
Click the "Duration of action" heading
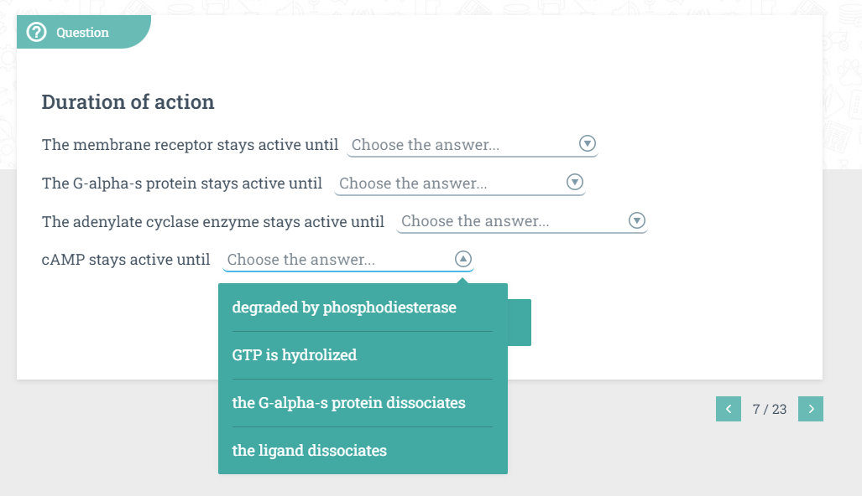tap(128, 102)
